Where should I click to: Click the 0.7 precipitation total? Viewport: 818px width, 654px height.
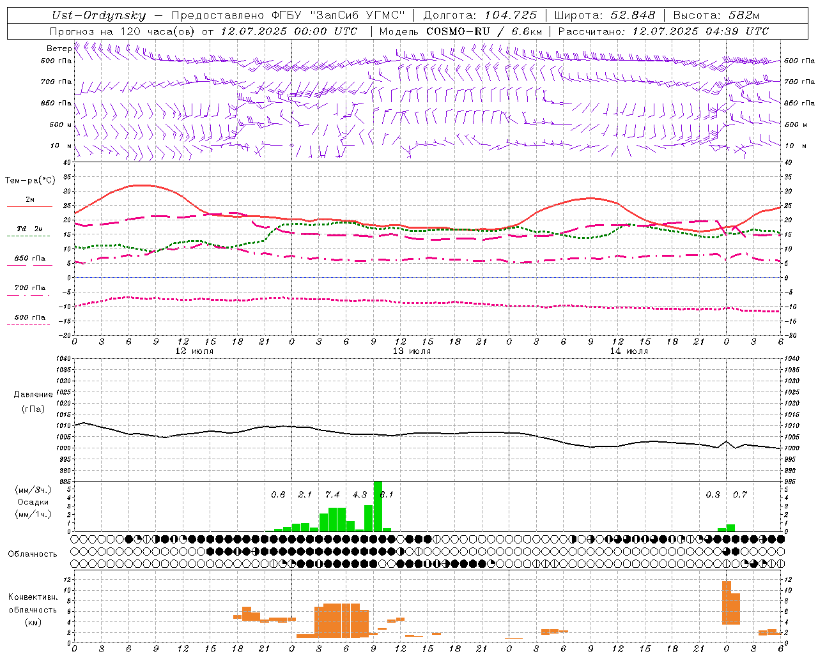click(x=740, y=494)
